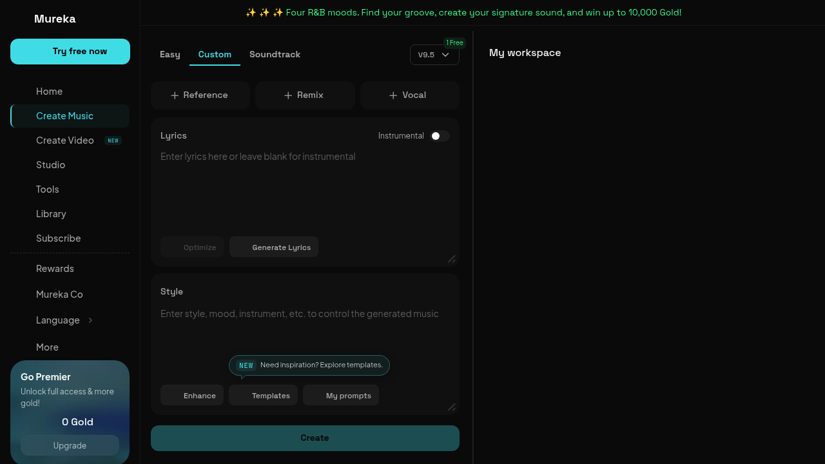Viewport: 825px width, 464px height.
Task: Open Create Video in the sidebar
Action: pos(70,140)
